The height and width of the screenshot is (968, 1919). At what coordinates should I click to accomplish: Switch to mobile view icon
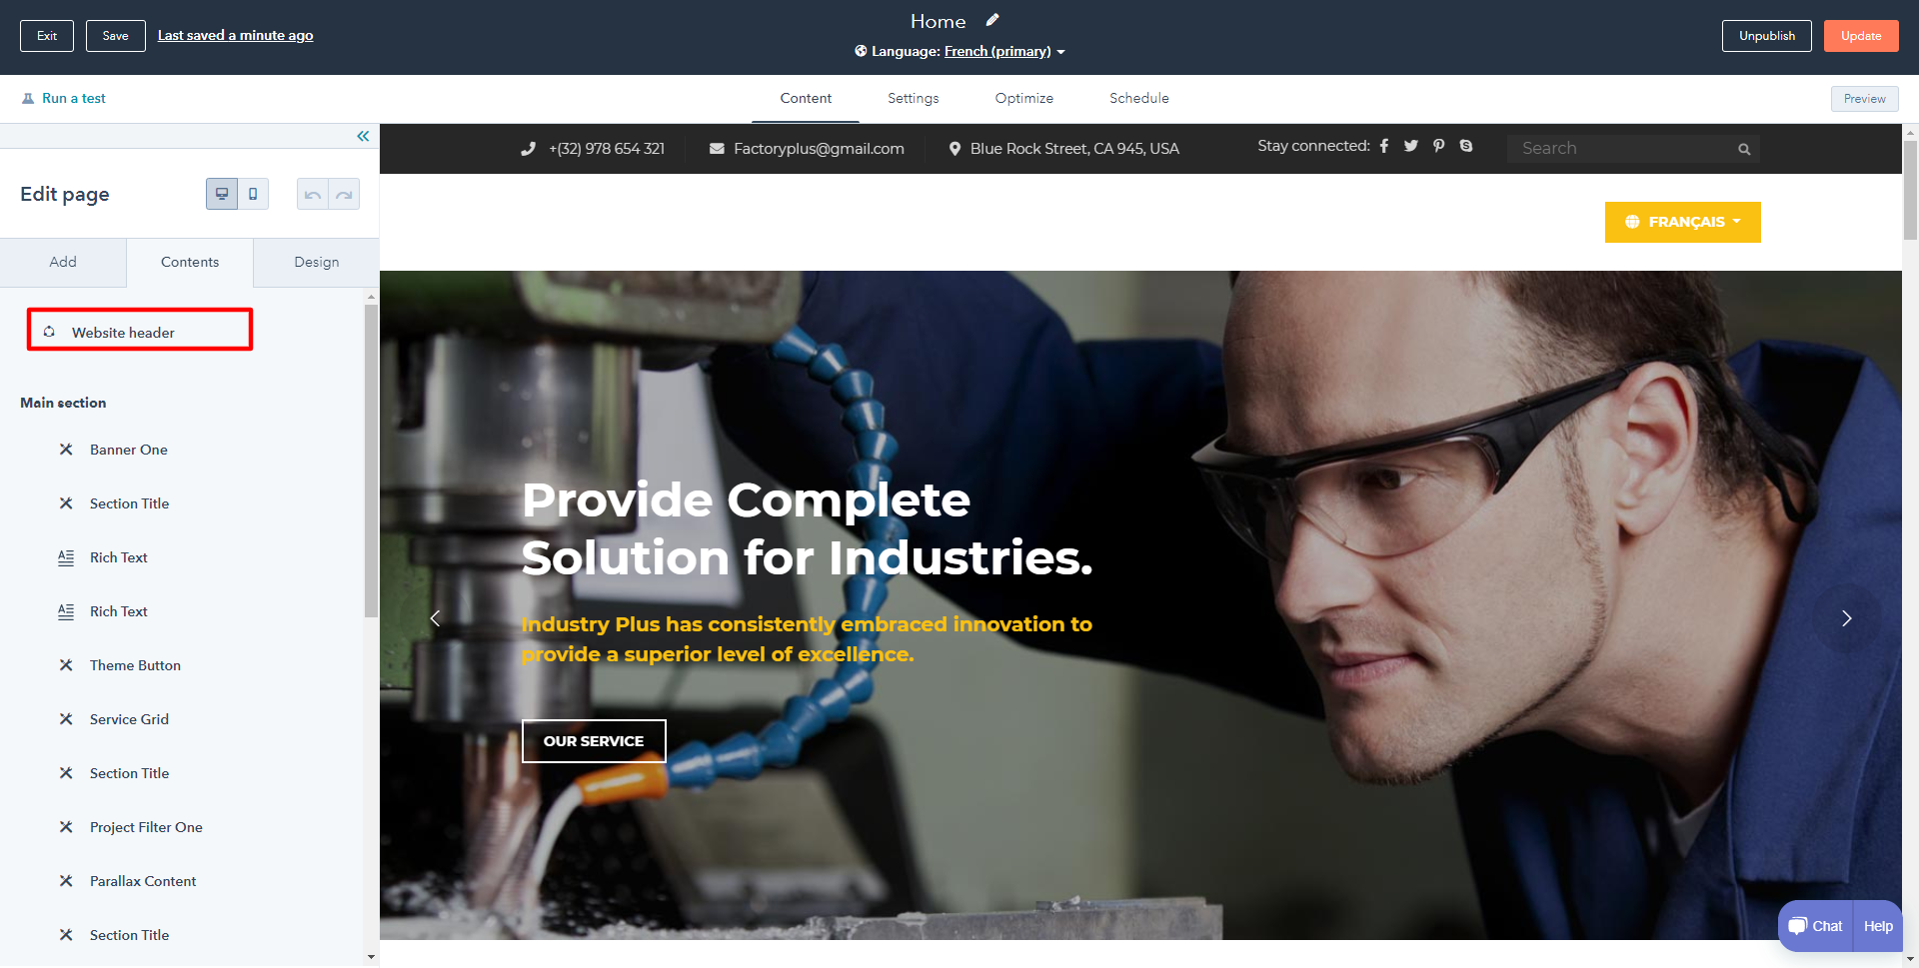(253, 194)
